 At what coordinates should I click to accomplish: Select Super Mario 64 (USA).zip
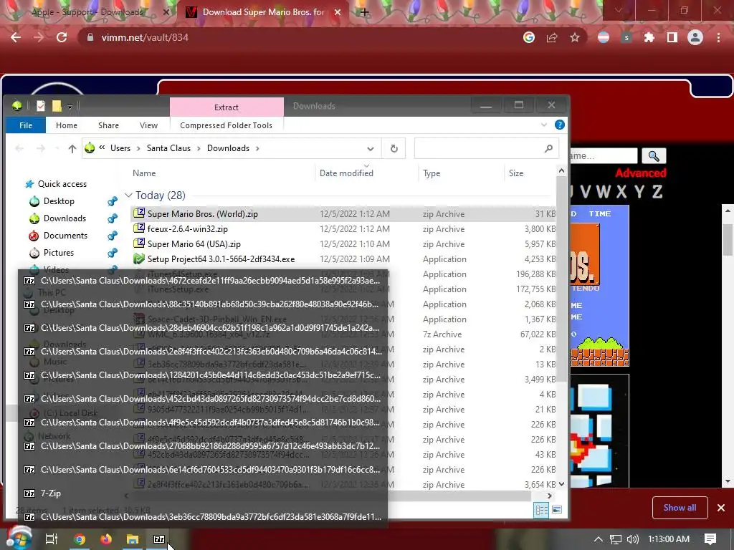pos(343,244)
